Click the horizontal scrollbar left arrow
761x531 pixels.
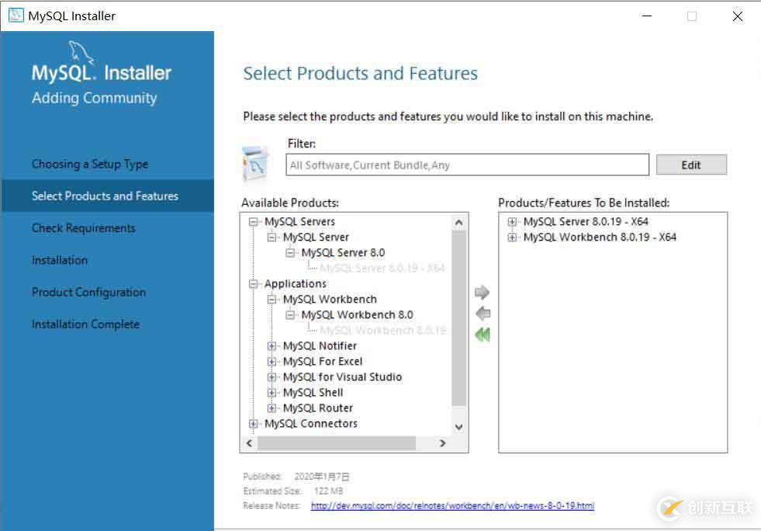tap(250, 443)
